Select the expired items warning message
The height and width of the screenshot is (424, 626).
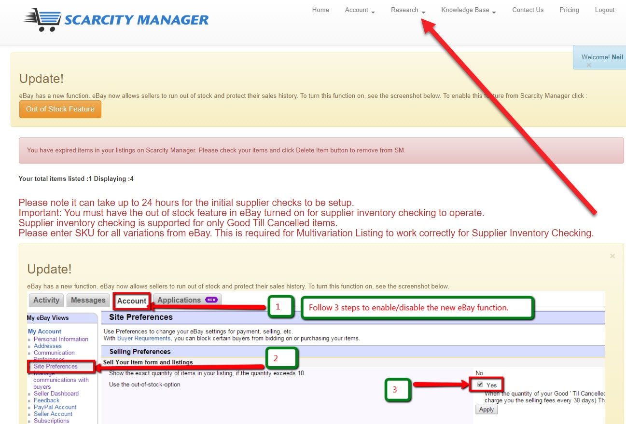pos(321,150)
